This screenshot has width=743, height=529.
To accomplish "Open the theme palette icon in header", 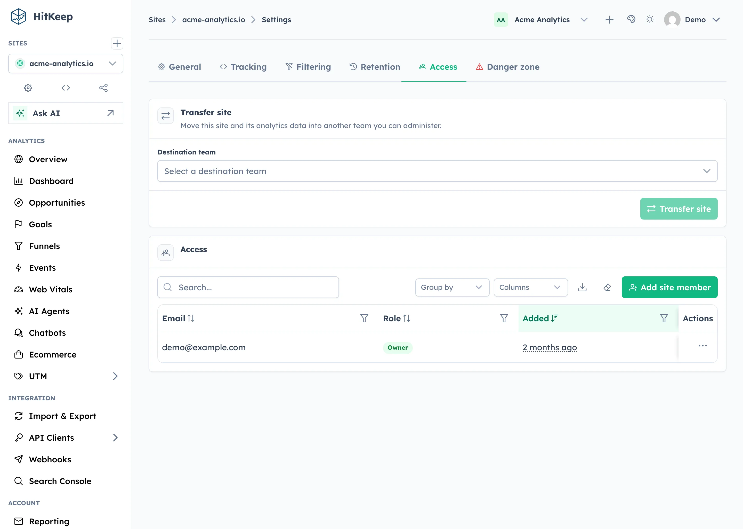I will [631, 20].
